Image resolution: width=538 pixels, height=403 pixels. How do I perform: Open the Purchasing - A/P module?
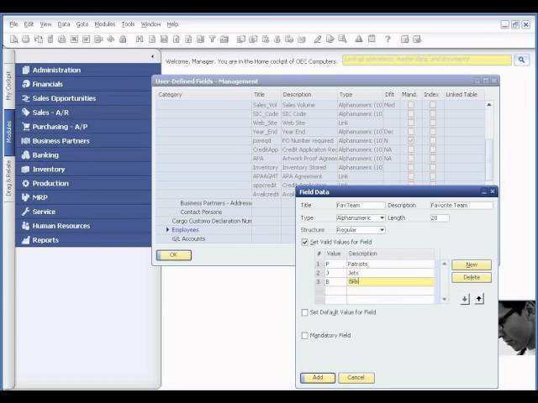[84, 127]
